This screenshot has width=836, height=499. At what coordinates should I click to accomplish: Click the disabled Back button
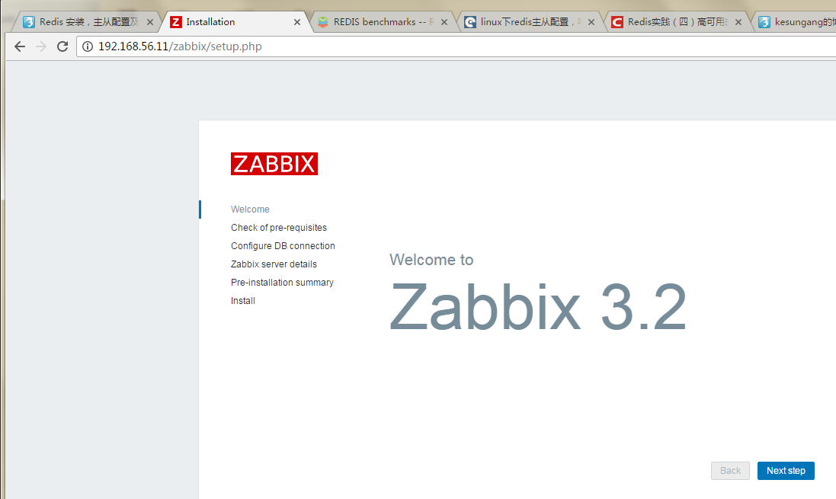click(x=730, y=471)
